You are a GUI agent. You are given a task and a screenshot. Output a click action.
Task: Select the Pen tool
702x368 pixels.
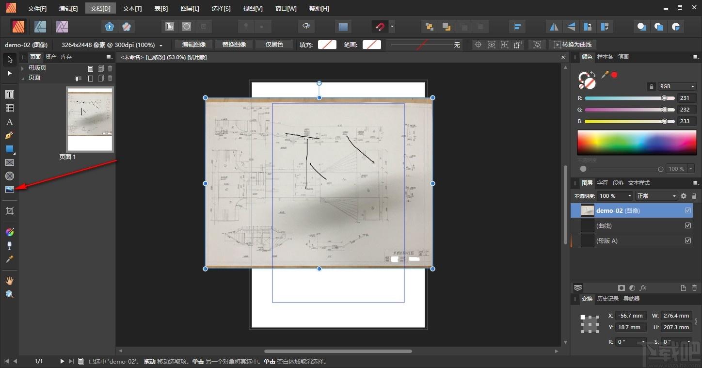click(x=9, y=135)
